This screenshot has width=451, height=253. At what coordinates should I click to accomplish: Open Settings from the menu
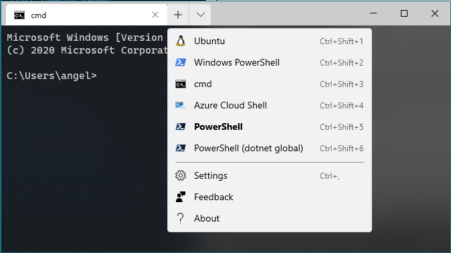click(x=270, y=175)
